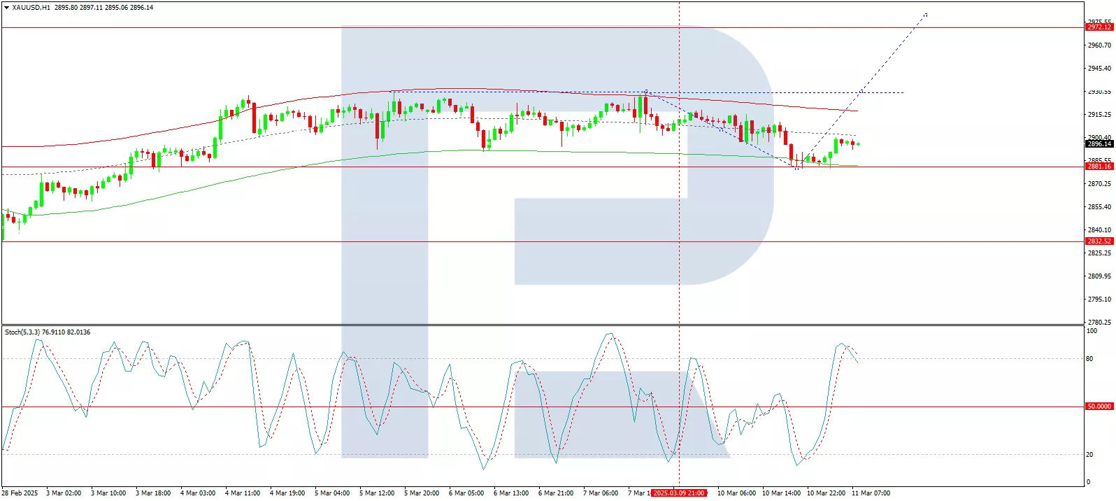
Task: Select the current price label 2896.14
Action: coord(1099,144)
